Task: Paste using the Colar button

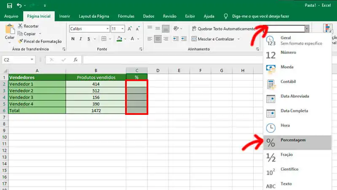Action: pyautogui.click(x=10, y=31)
